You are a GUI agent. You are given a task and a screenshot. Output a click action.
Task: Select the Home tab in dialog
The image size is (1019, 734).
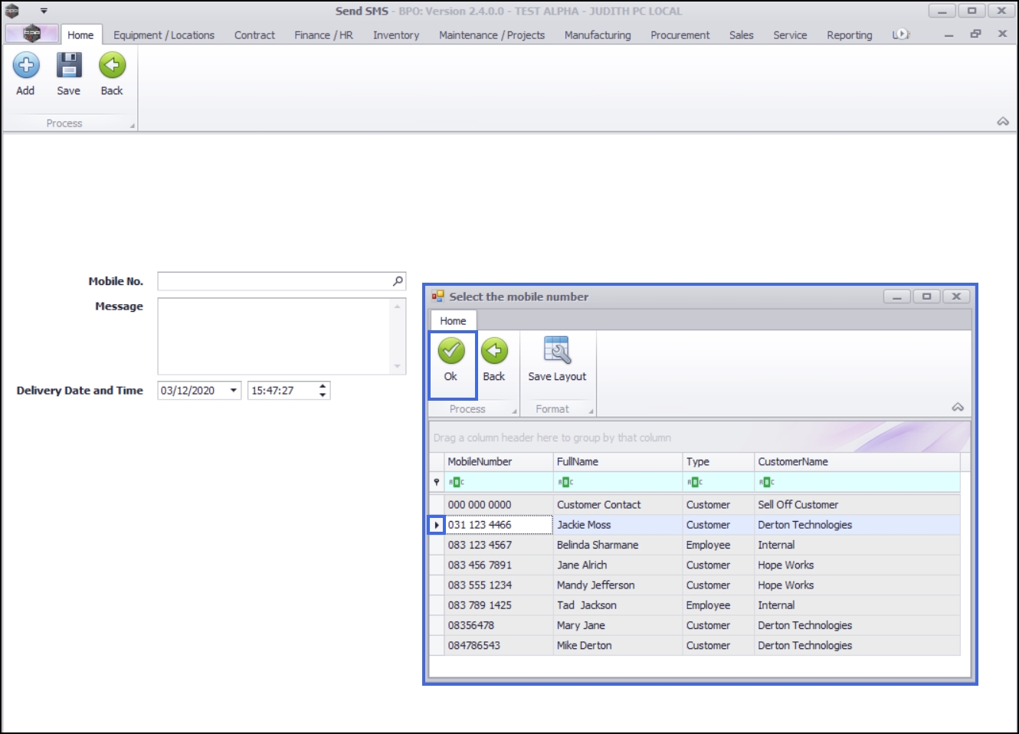(453, 321)
